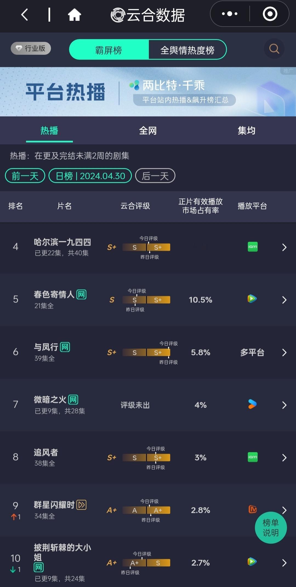Click Mango TV icon for 群星闪耀时

[252, 509]
